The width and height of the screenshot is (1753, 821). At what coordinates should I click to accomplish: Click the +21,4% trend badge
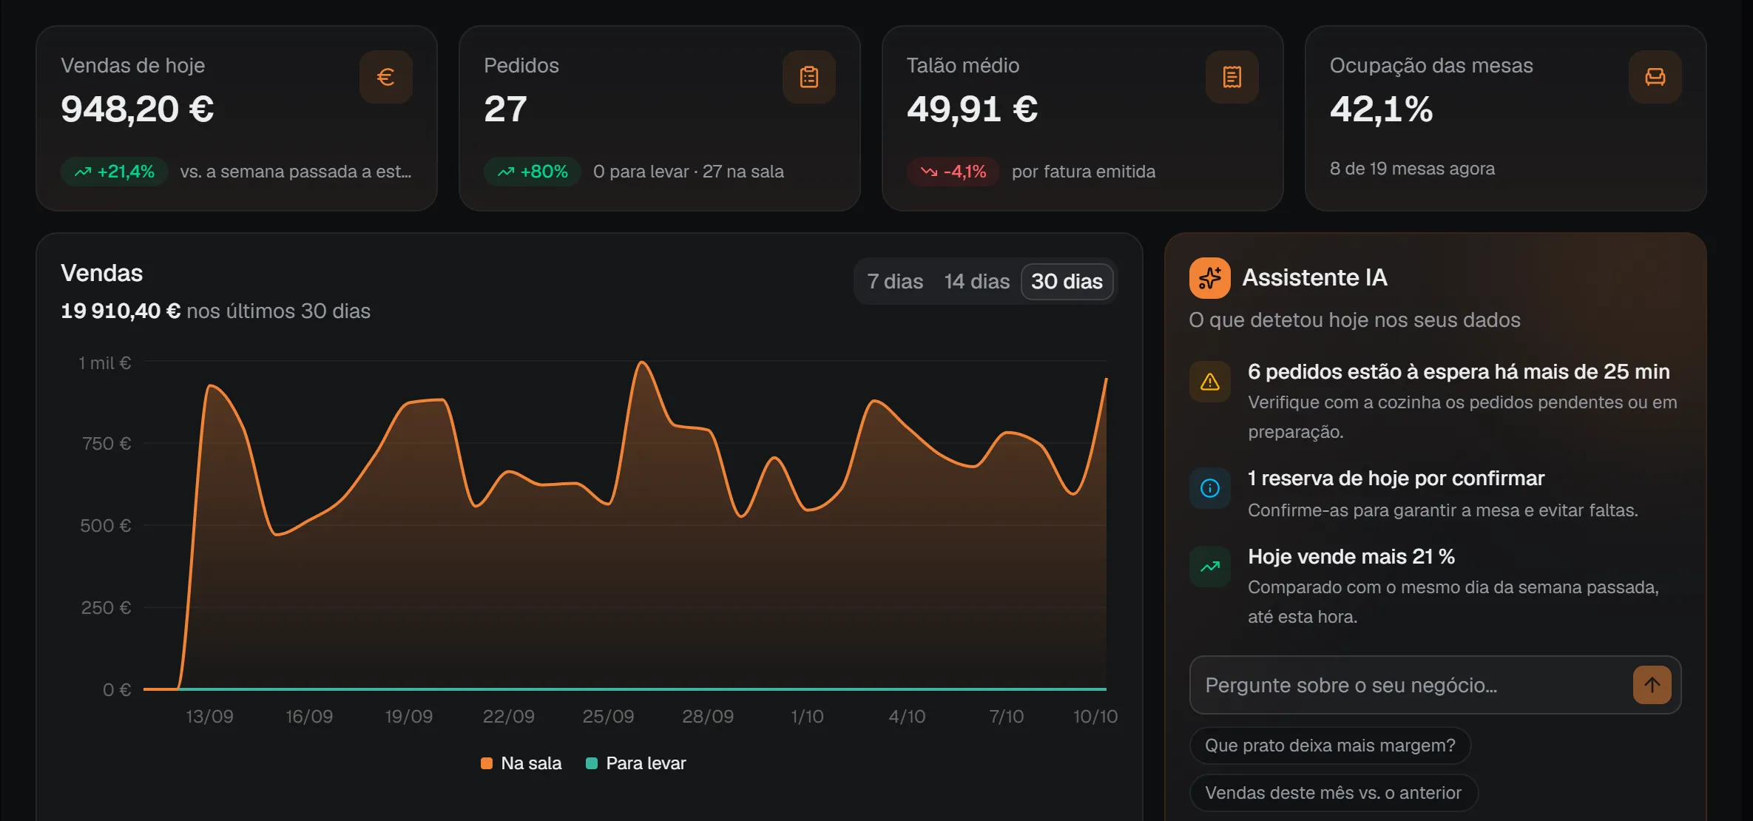click(x=115, y=172)
